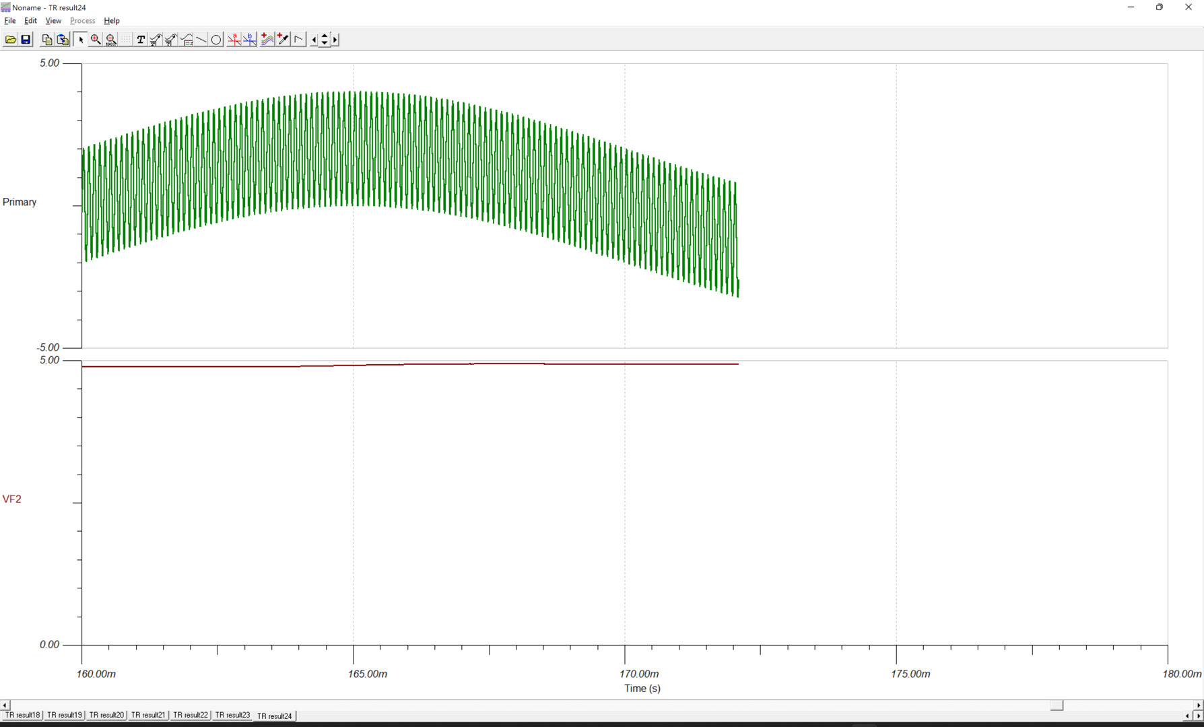
Task: Draw a circle with the ellipse tool
Action: [216, 40]
